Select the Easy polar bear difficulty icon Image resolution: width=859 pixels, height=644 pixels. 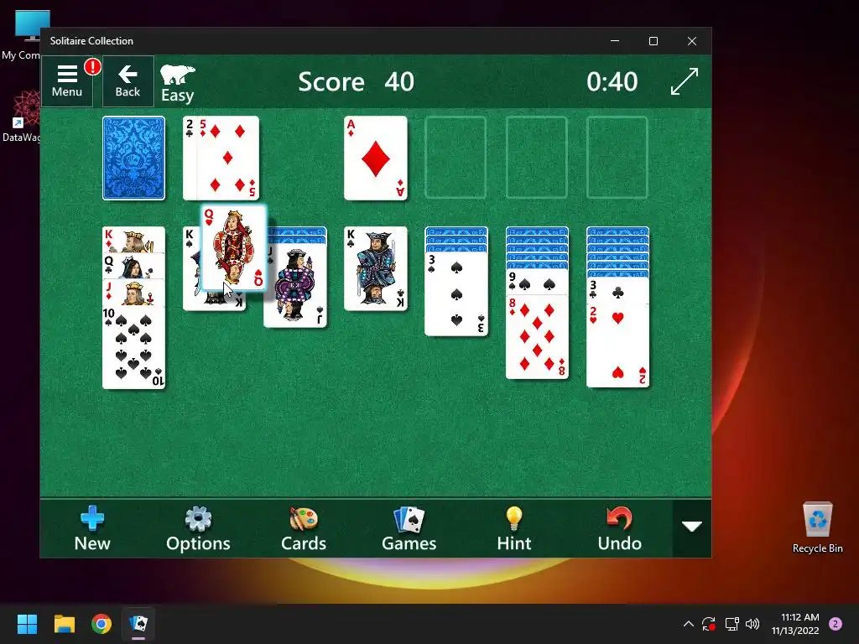[178, 84]
